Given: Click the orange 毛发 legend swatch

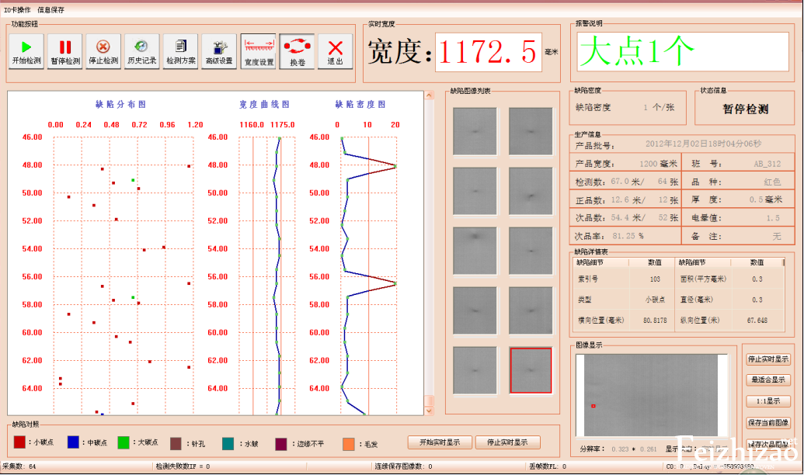Looking at the screenshot, I should tap(349, 444).
